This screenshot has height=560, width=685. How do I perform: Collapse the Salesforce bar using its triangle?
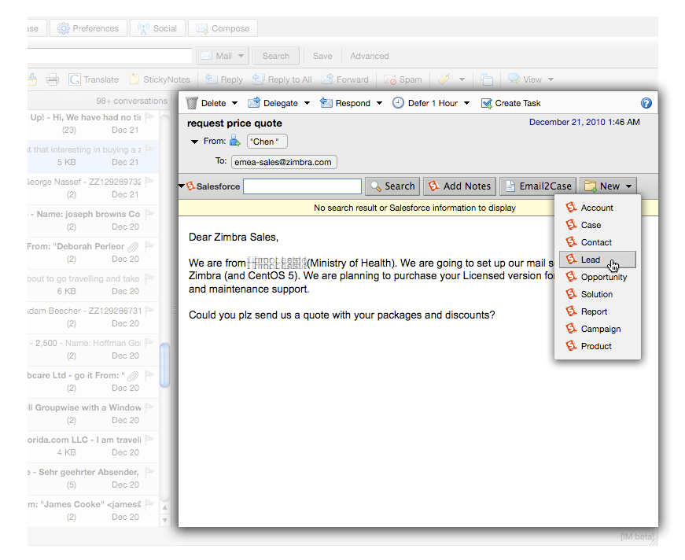point(182,186)
